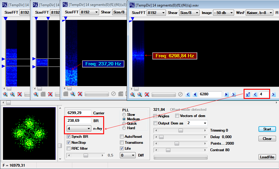Uncheck the Synch BR checkbox
The image size is (279, 169).
click(69, 137)
